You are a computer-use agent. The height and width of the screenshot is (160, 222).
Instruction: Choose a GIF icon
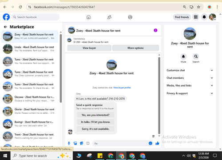[x=88, y=143]
